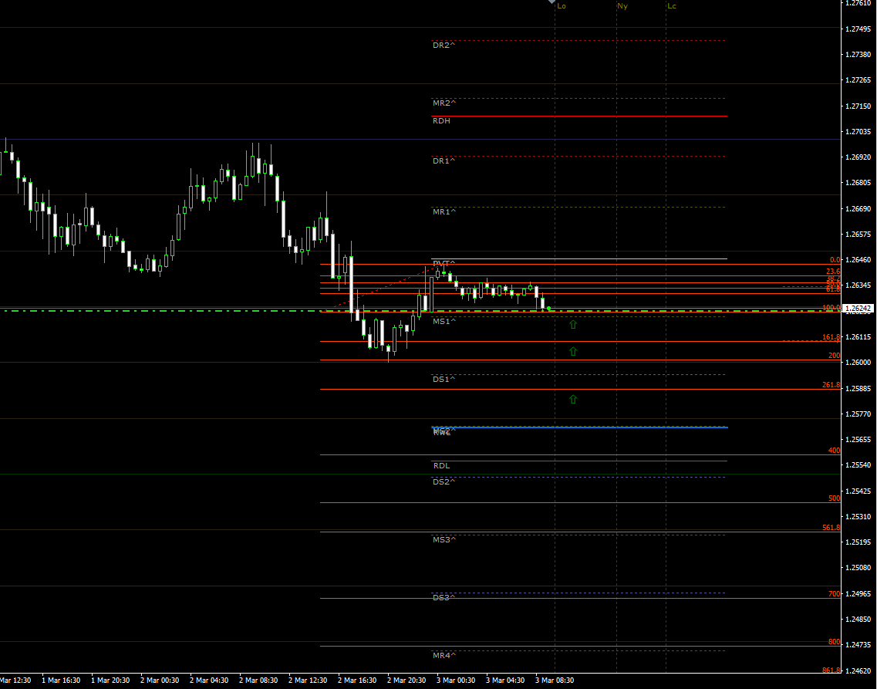877x689 pixels.
Task: Click the MR1^ pivot level label
Action: point(444,211)
